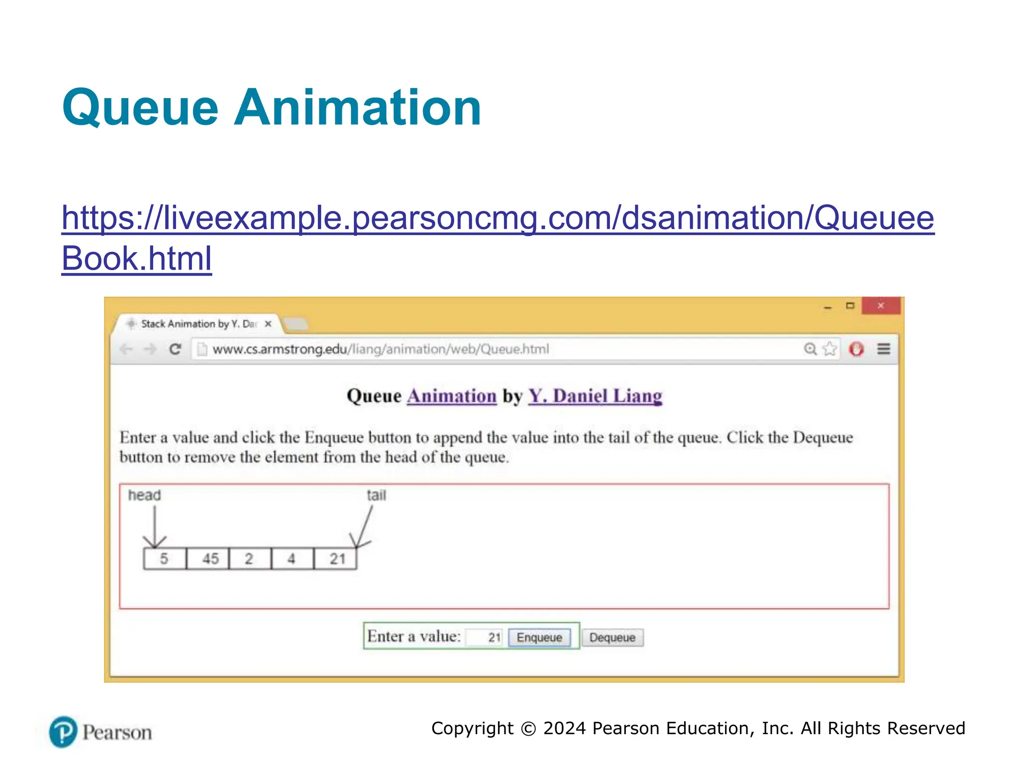Screen dimensions: 1019x764
Task: Open the Y. Daniel Liang link
Action: click(595, 396)
